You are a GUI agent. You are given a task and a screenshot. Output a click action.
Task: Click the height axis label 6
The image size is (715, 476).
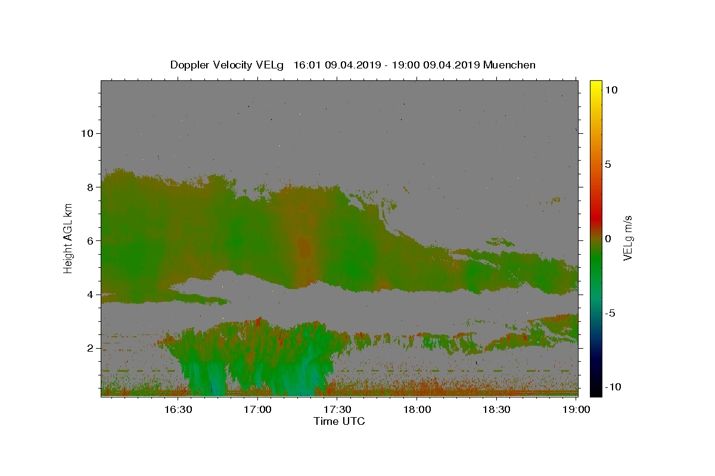click(89, 240)
